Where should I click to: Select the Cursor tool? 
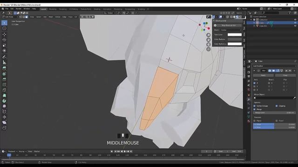(4, 28)
